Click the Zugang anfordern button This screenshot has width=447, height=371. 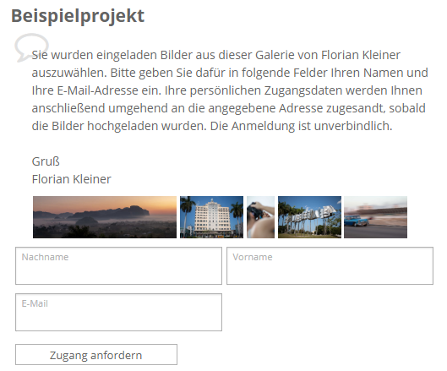point(96,355)
